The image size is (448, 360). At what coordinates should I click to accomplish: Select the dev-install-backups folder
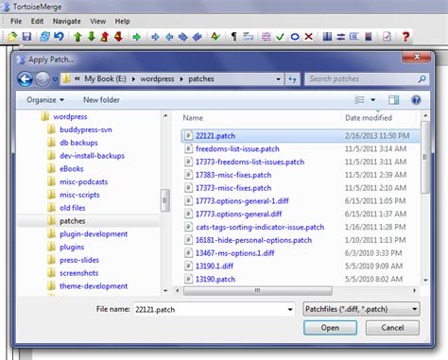92,156
